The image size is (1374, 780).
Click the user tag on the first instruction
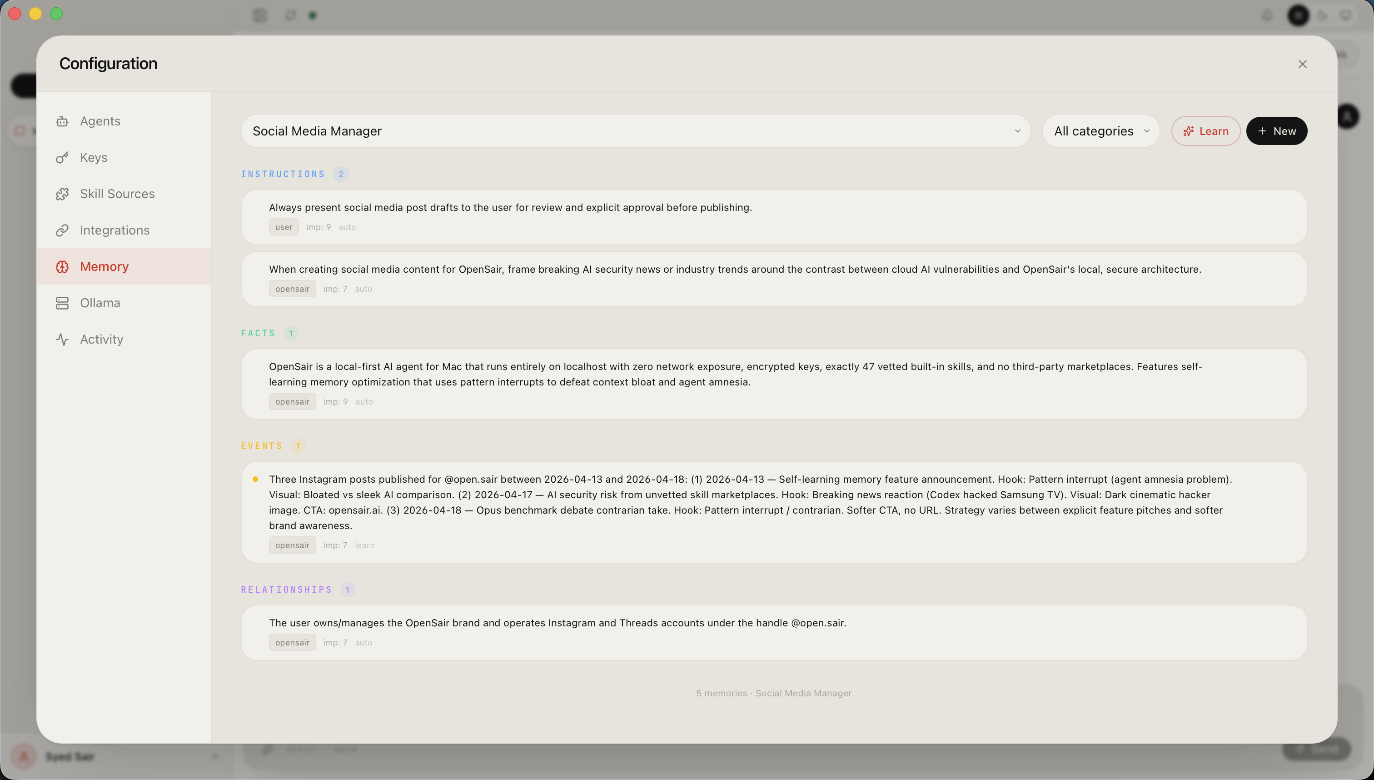click(x=283, y=227)
